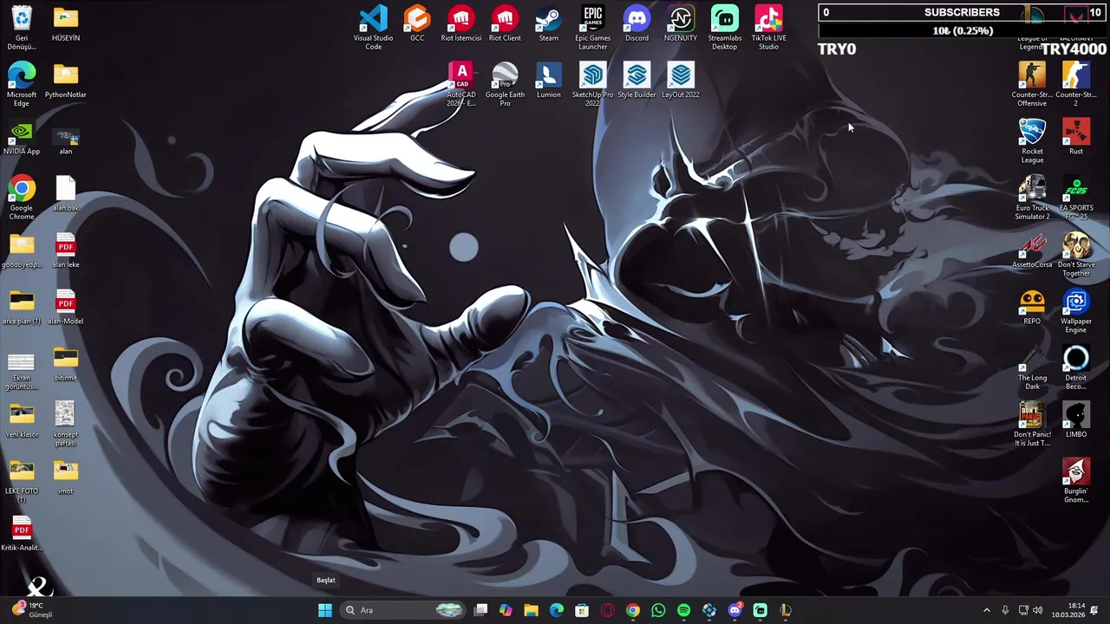Select the Geri Dönüşüm recycle bin icon
Viewport: 1110px width, 624px height.
pyautogui.click(x=22, y=27)
